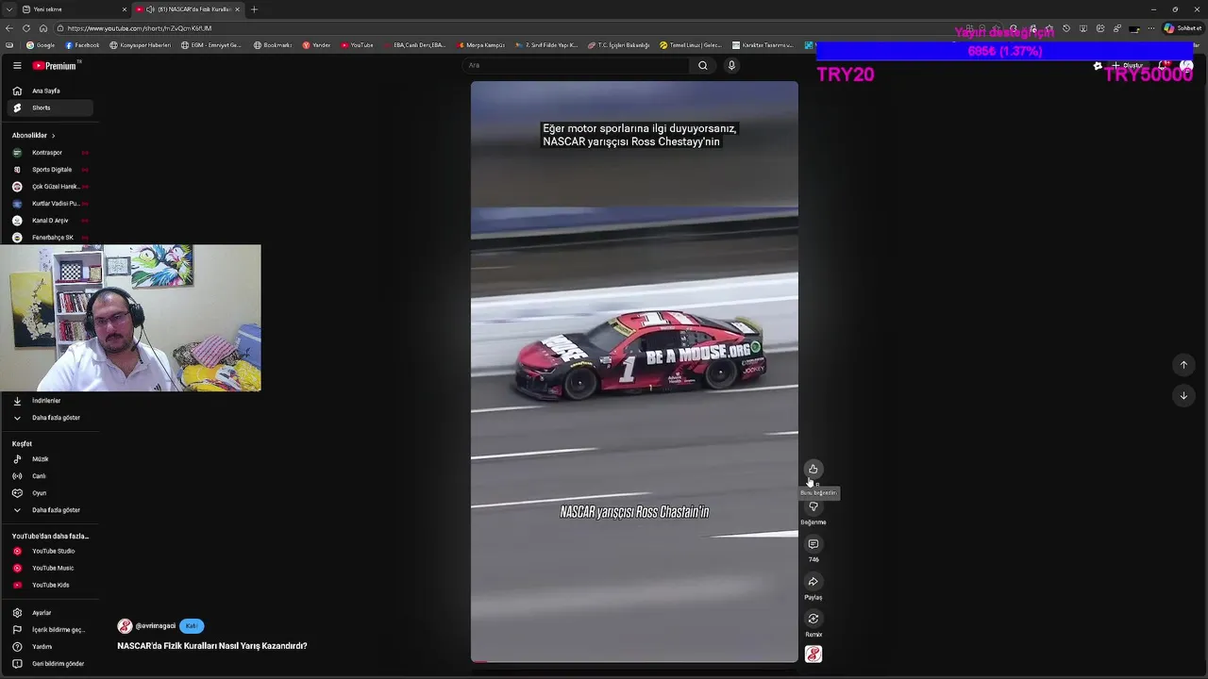This screenshot has height=679, width=1208.
Task: Open Müzik under Keşfet
Action: pos(49,459)
